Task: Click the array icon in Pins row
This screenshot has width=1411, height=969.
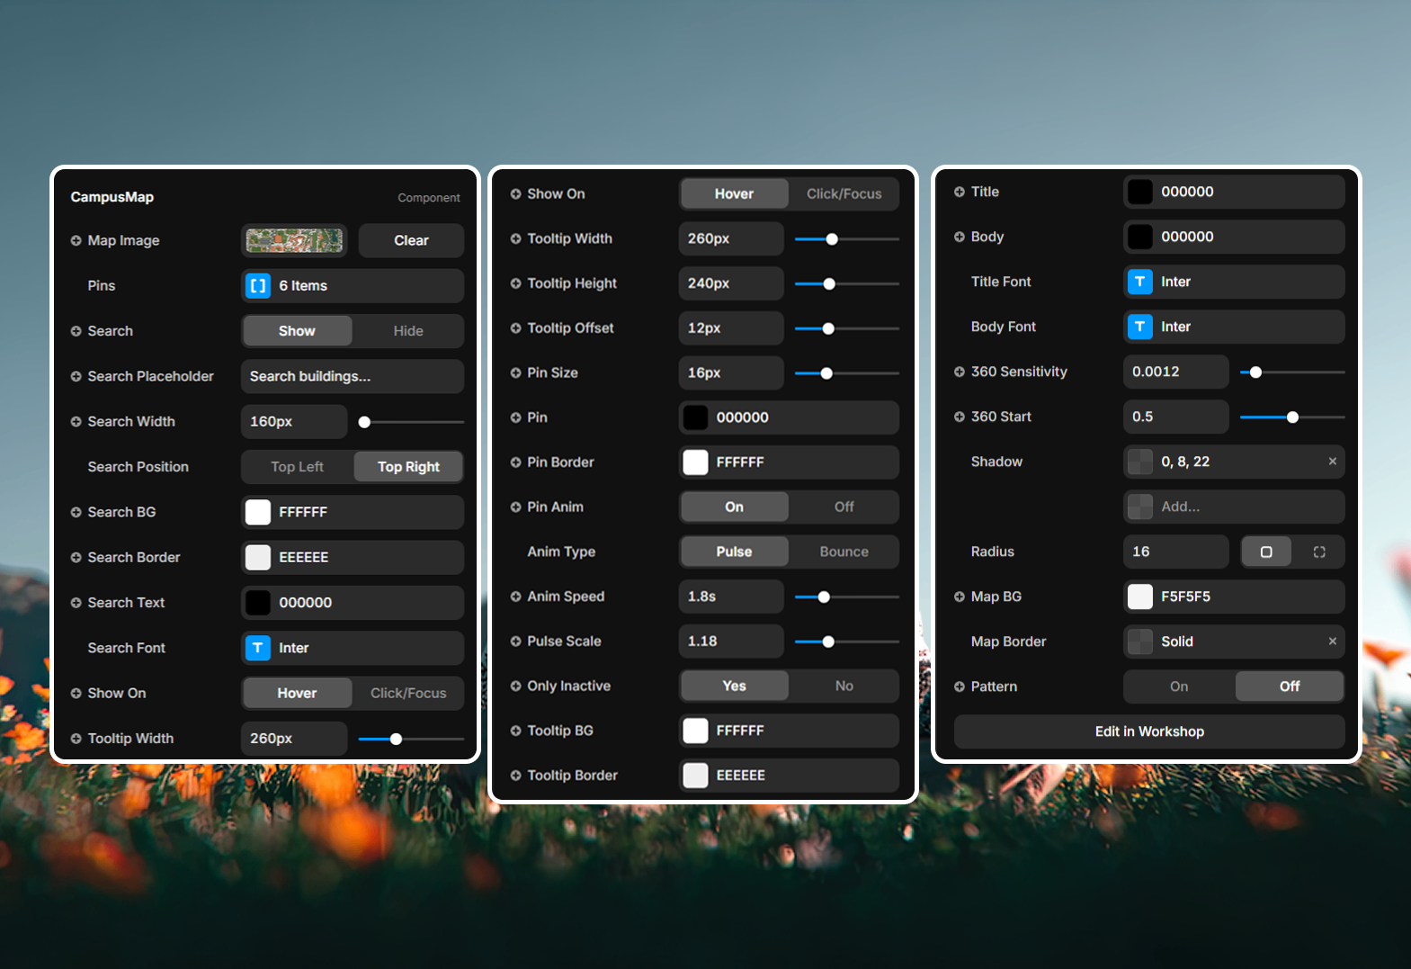Action: [258, 286]
